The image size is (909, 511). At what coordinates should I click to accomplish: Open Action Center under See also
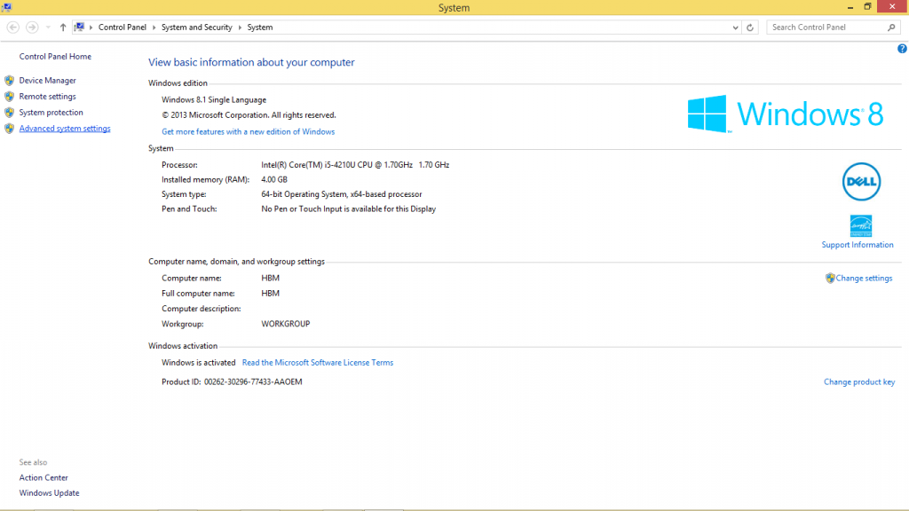(x=43, y=478)
